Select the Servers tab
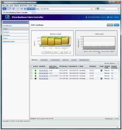This screenshot has height=130, width=122. [34, 60]
